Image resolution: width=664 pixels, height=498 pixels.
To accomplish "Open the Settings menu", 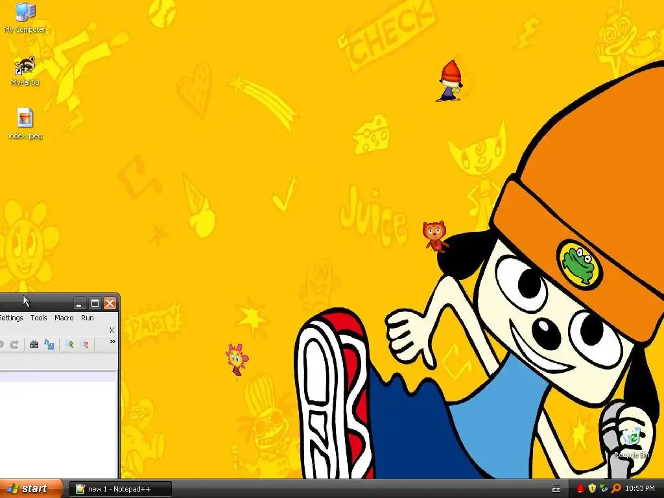I will pos(11,318).
